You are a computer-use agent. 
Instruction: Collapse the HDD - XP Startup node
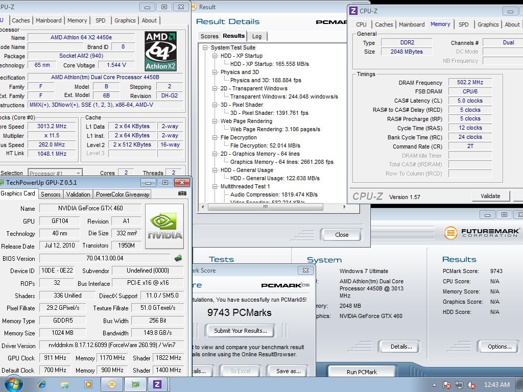click(215, 56)
